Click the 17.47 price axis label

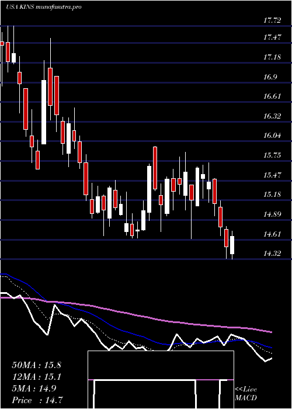[x=272, y=37]
